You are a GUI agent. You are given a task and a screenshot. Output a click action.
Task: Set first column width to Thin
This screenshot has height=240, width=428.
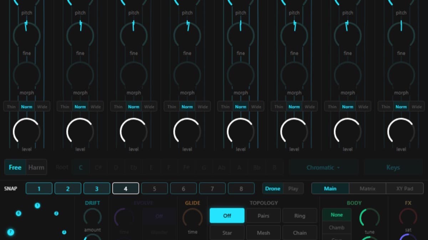tap(11, 107)
